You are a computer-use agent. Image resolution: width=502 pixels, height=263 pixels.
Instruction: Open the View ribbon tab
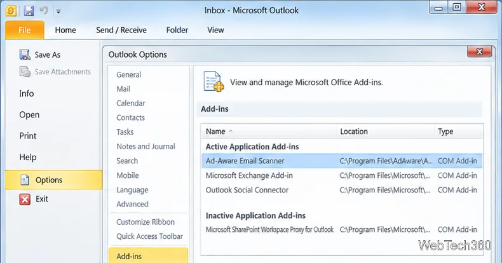pos(215,30)
